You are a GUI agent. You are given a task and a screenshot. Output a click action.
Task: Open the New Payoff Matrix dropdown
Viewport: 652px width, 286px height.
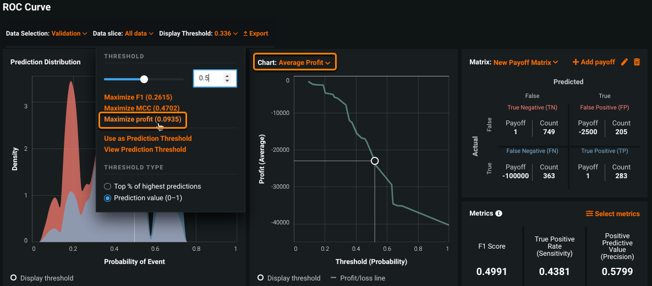(x=525, y=63)
